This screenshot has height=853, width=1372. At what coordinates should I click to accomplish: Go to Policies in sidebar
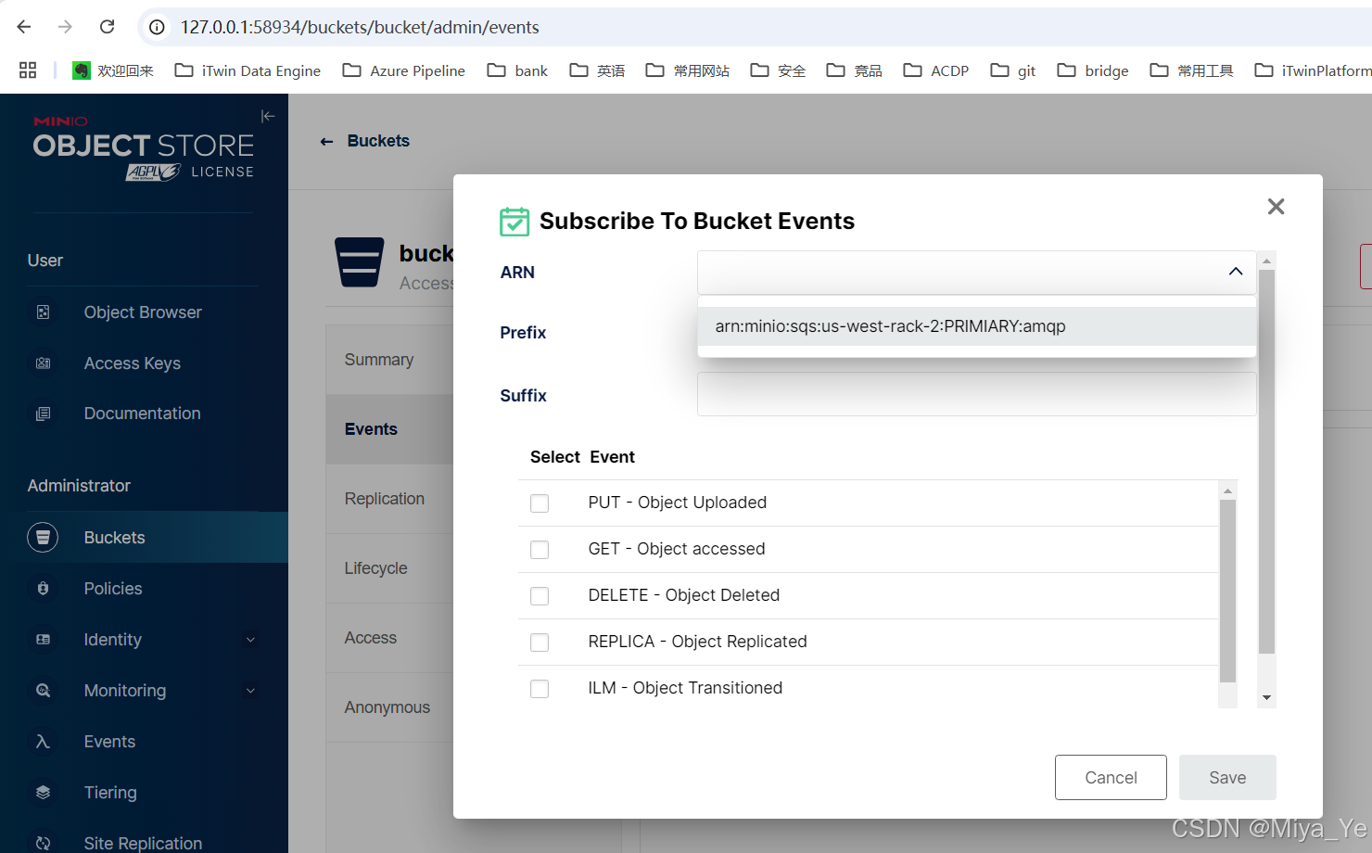point(113,589)
